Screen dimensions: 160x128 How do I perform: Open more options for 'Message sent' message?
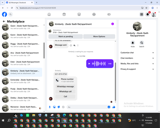pos(78,45)
